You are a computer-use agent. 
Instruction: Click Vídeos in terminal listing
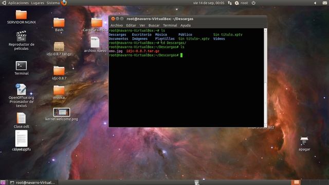point(219,39)
